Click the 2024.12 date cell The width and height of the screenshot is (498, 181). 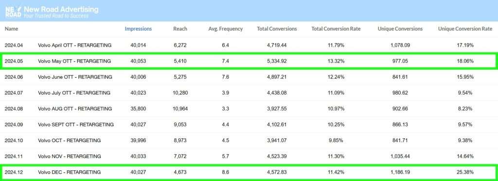[x=14, y=172]
